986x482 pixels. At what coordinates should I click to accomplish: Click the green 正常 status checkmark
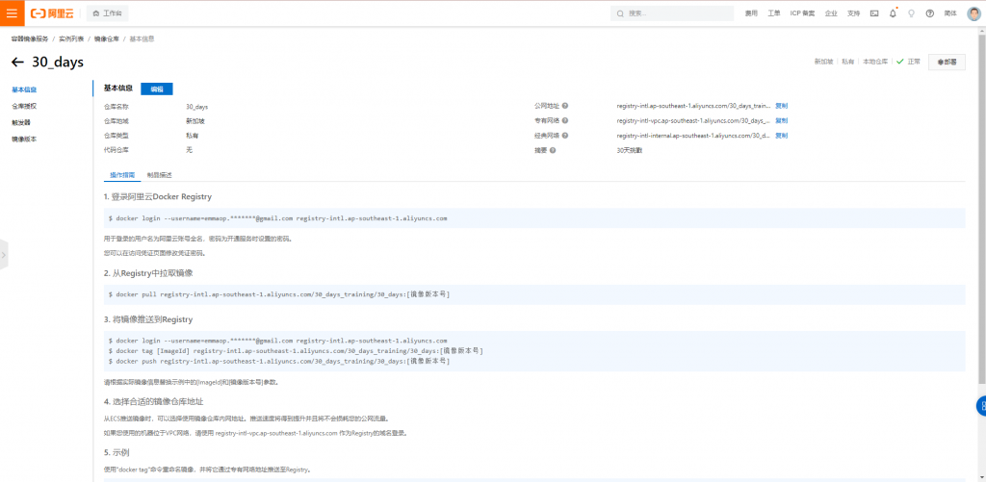900,62
